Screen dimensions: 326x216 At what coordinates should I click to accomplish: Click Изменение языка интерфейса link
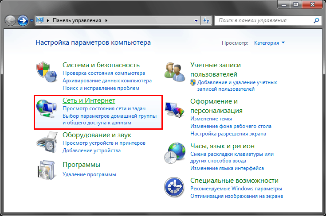227,168
